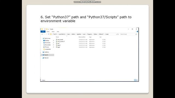
Task: Click the refresh button beside the address bar
Action: pos(118,34)
